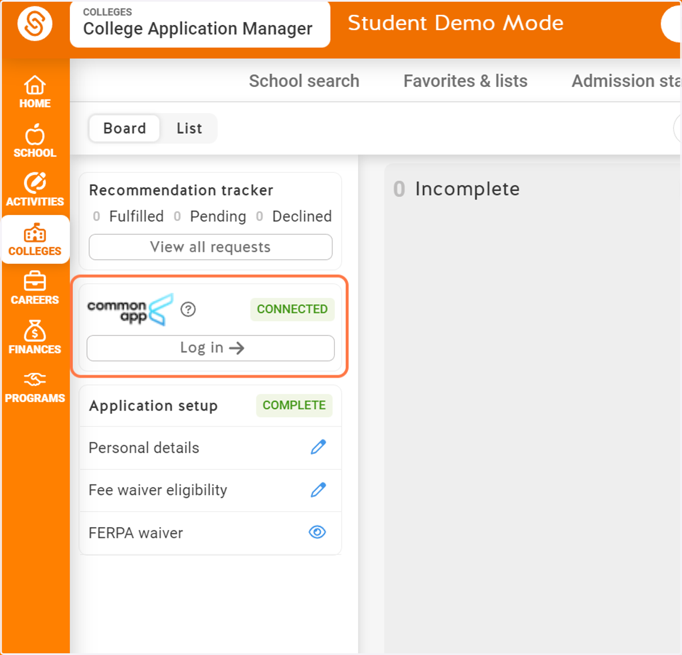Click the COMPLETE status badge
This screenshot has width=682, height=655.
pyautogui.click(x=294, y=405)
